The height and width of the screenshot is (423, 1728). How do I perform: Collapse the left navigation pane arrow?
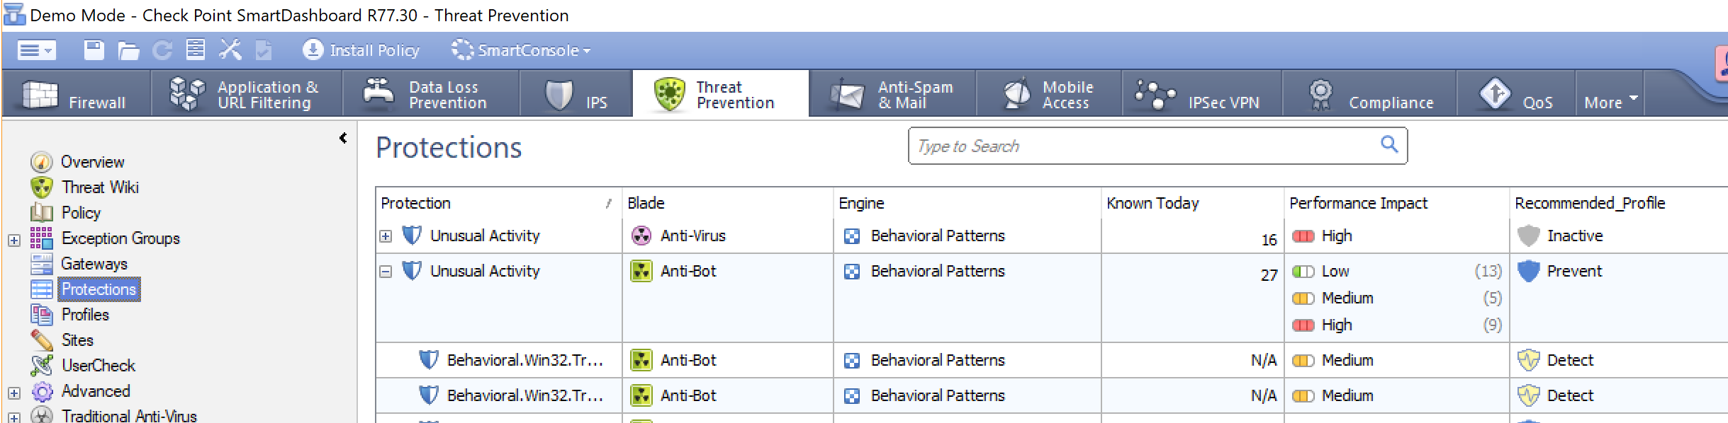point(343,138)
